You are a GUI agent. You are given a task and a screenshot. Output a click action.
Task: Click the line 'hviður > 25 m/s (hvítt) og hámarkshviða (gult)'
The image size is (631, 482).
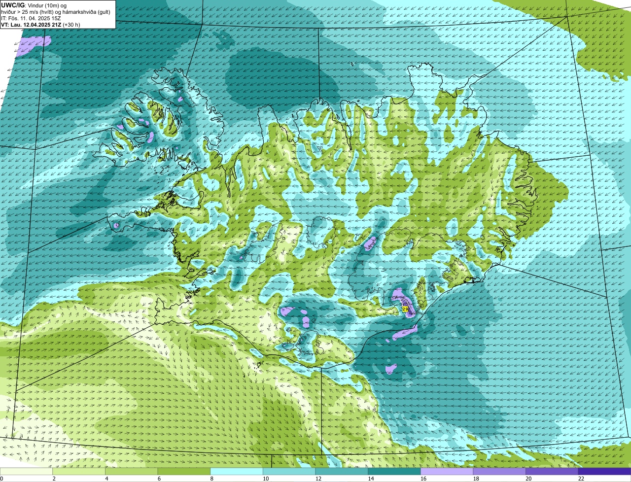[x=56, y=12]
